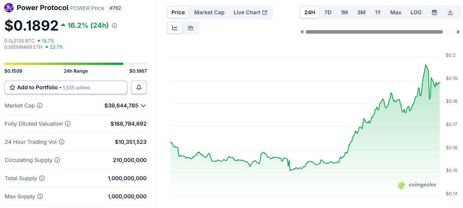
Task: Click the $0.1892 price value
Action: click(x=31, y=26)
